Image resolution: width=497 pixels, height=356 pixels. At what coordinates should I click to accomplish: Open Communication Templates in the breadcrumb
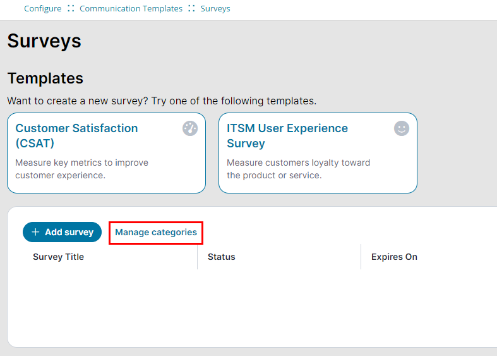[x=131, y=9]
